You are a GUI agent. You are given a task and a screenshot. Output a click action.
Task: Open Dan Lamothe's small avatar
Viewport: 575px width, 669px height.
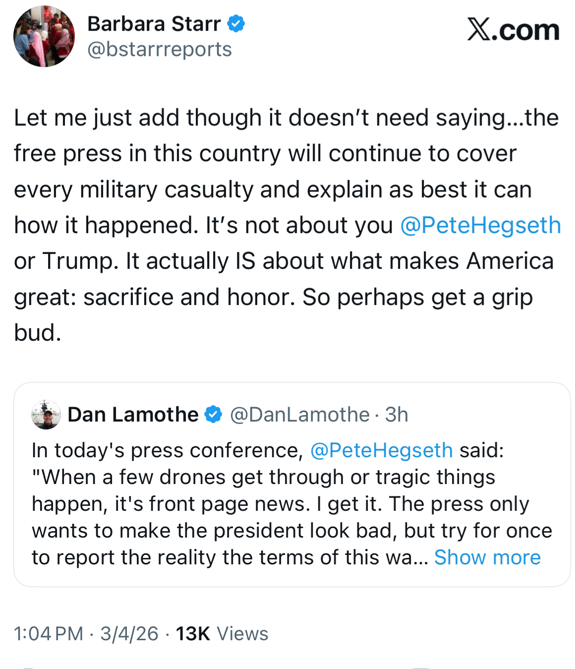[46, 415]
